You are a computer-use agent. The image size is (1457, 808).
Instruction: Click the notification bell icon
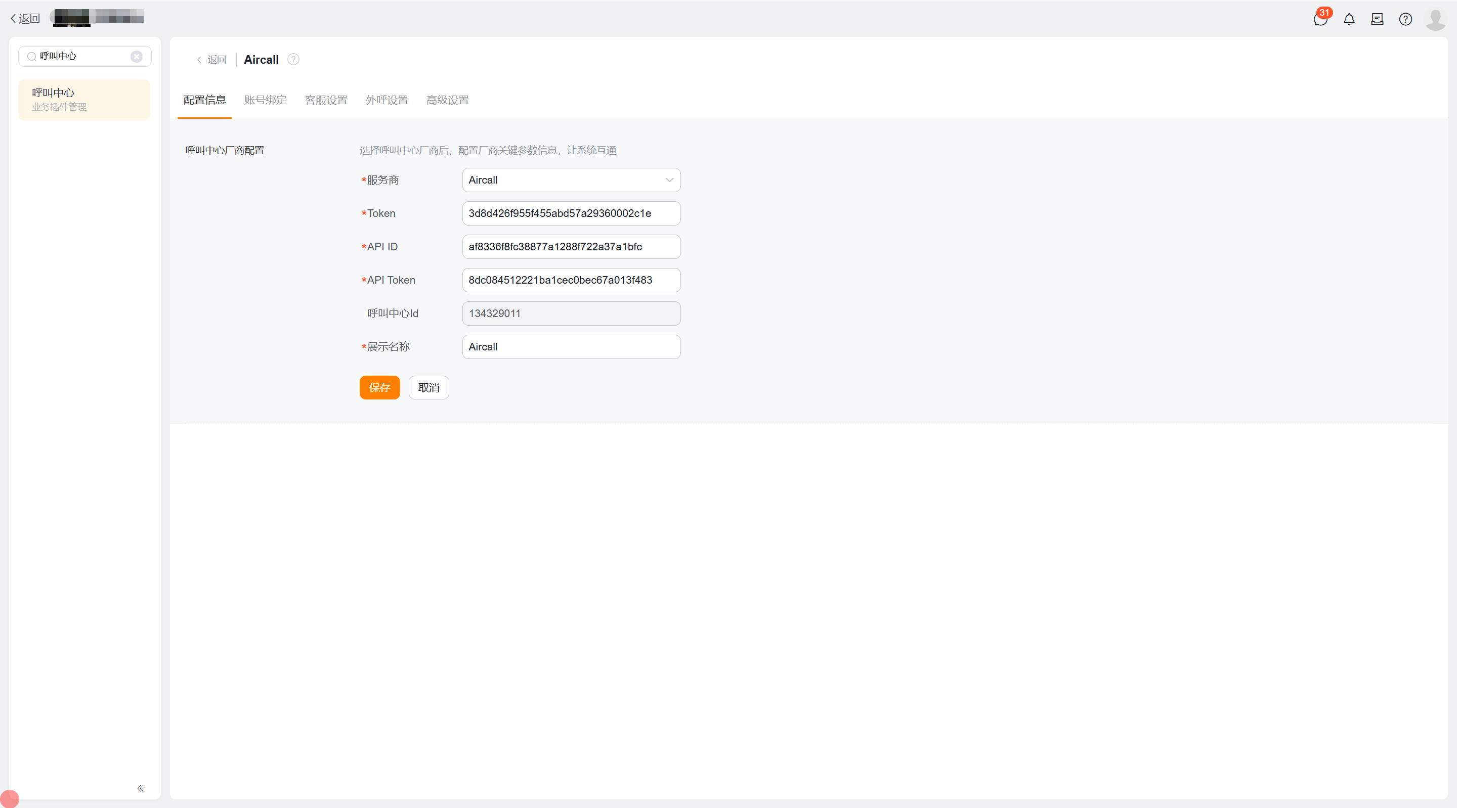[1349, 20]
